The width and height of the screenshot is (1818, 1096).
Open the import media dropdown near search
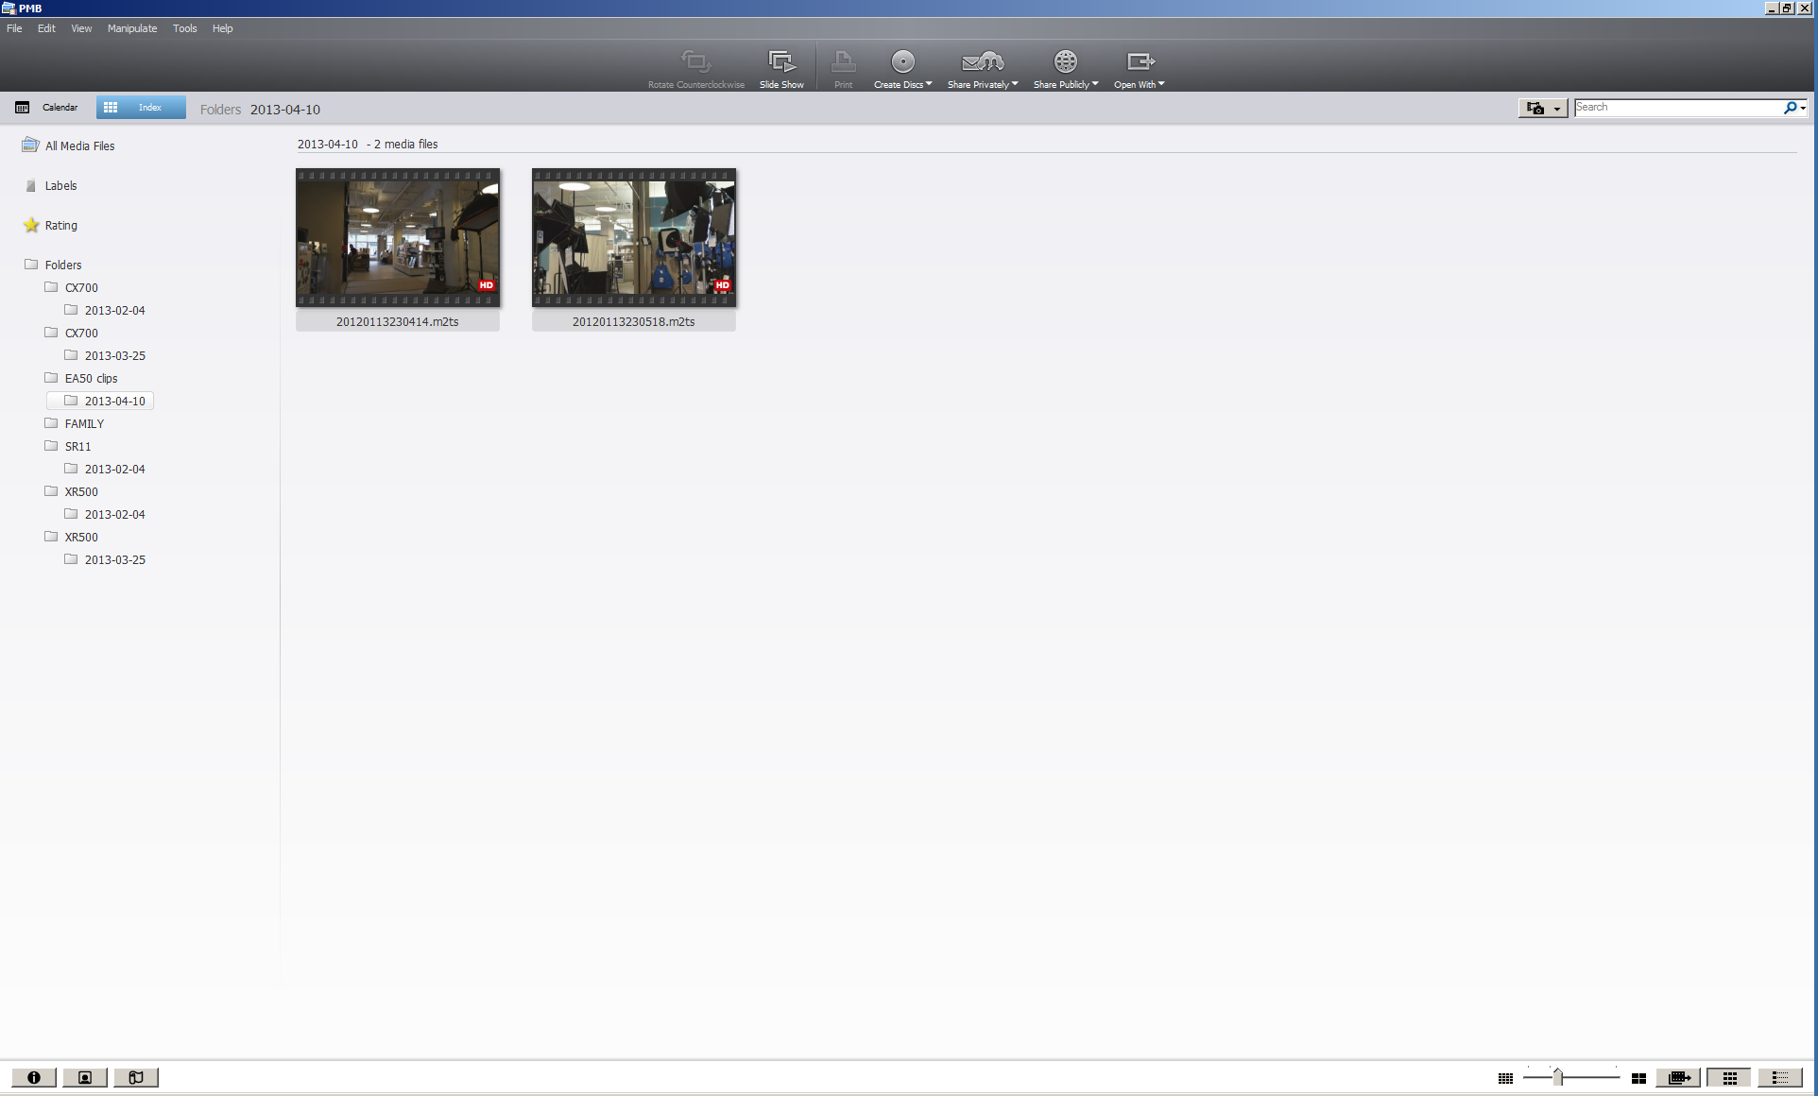coord(1543,108)
